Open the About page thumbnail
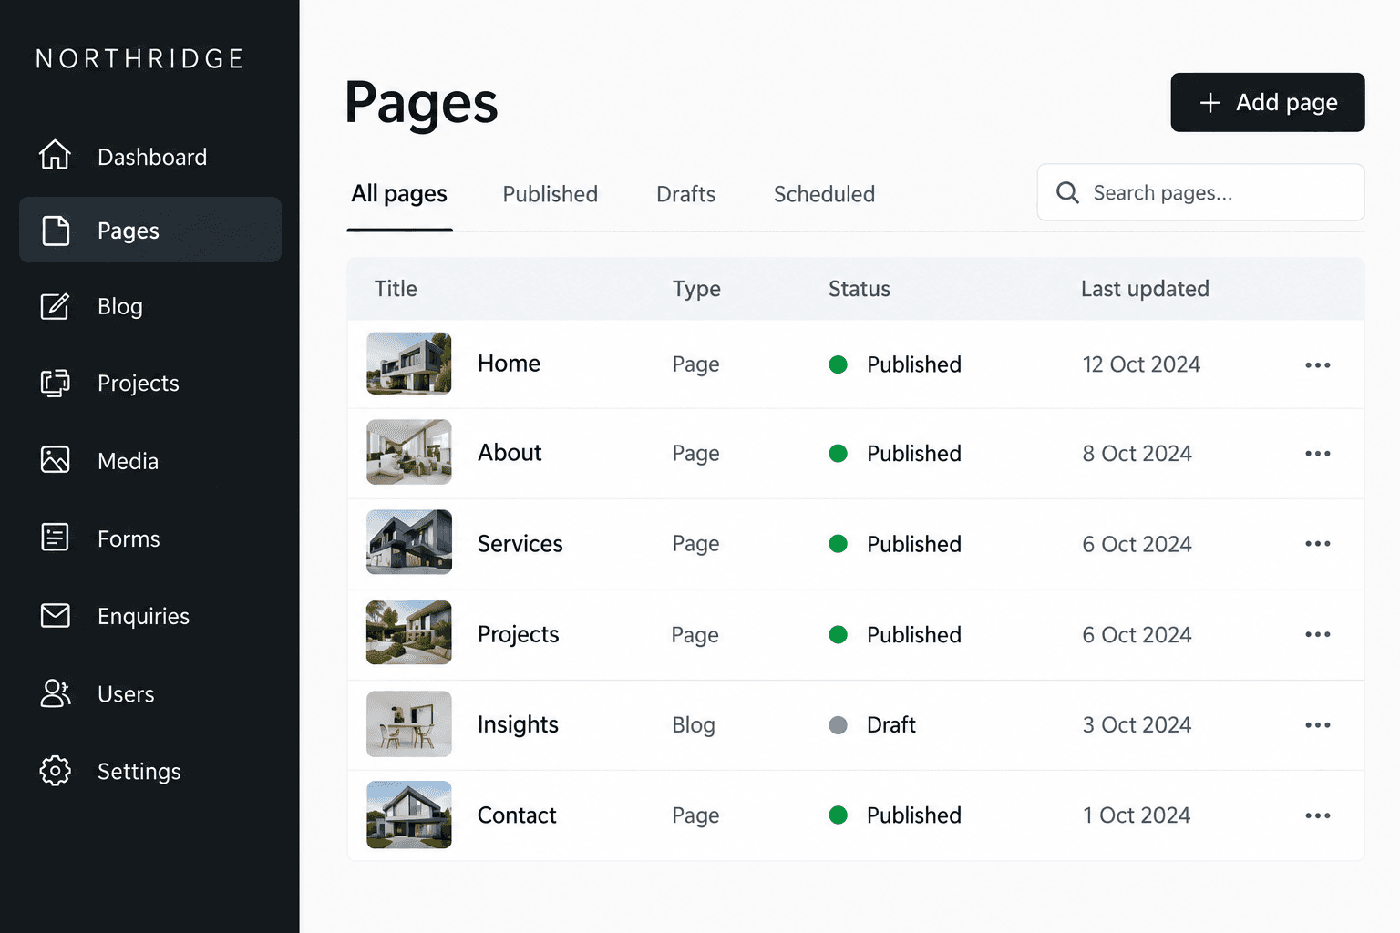 [x=409, y=452]
